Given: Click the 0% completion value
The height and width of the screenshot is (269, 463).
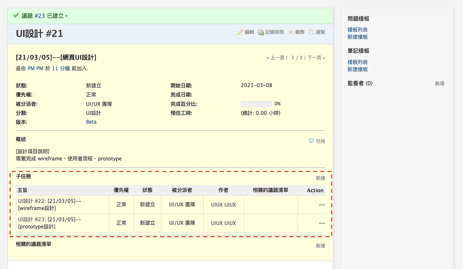Looking at the screenshot, I should point(277,104).
